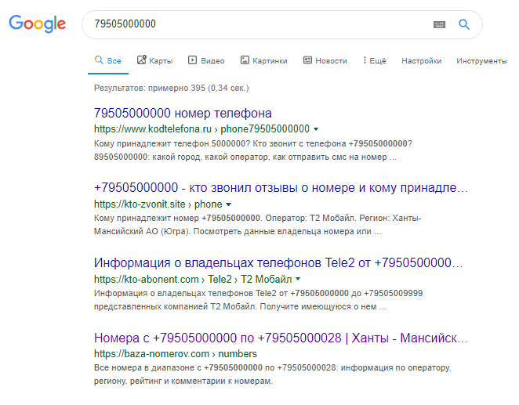Viewport: 519px width, 405px height.
Task: Switch to the Карты tab
Action: tap(155, 61)
